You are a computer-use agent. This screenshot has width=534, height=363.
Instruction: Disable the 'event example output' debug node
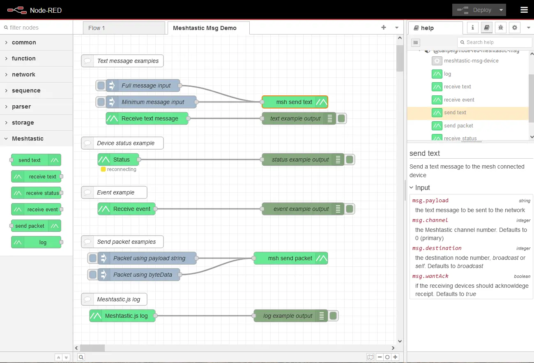349,209
